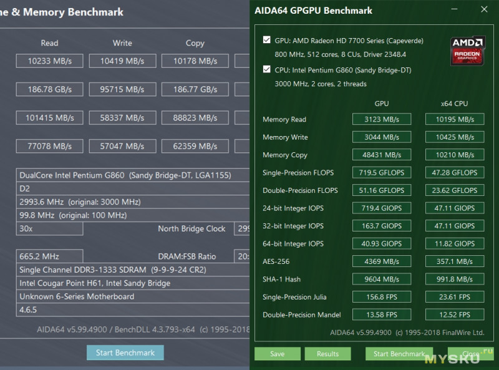The width and height of the screenshot is (499, 370).
Task: Select the Write value 58337 MB/s
Action: pos(122,118)
